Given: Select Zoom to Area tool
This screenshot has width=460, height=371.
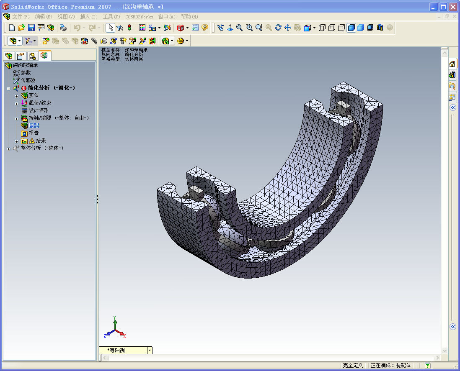Looking at the screenshot, I should click(x=249, y=28).
